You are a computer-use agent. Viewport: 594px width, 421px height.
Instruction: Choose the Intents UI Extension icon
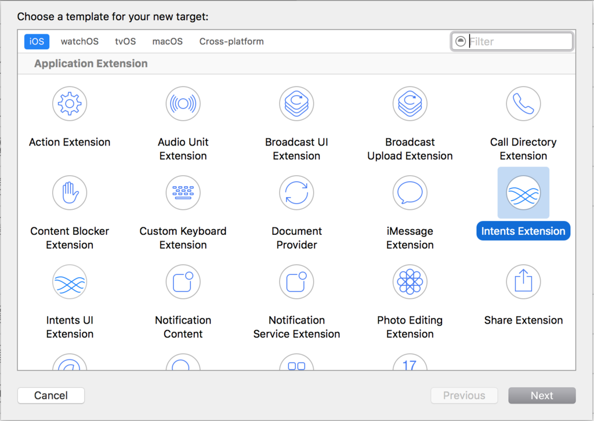point(70,282)
